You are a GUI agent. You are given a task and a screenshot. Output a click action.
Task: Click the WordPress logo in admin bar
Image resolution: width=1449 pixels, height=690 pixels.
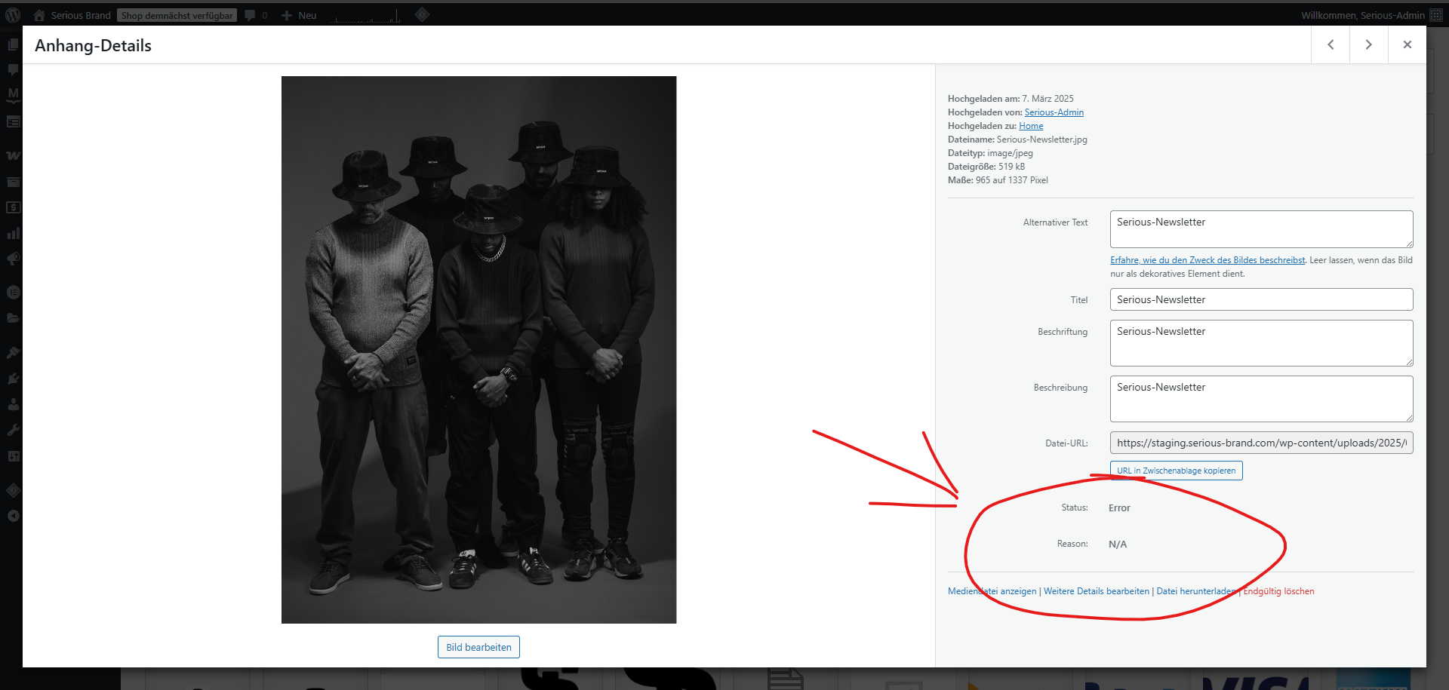point(13,15)
